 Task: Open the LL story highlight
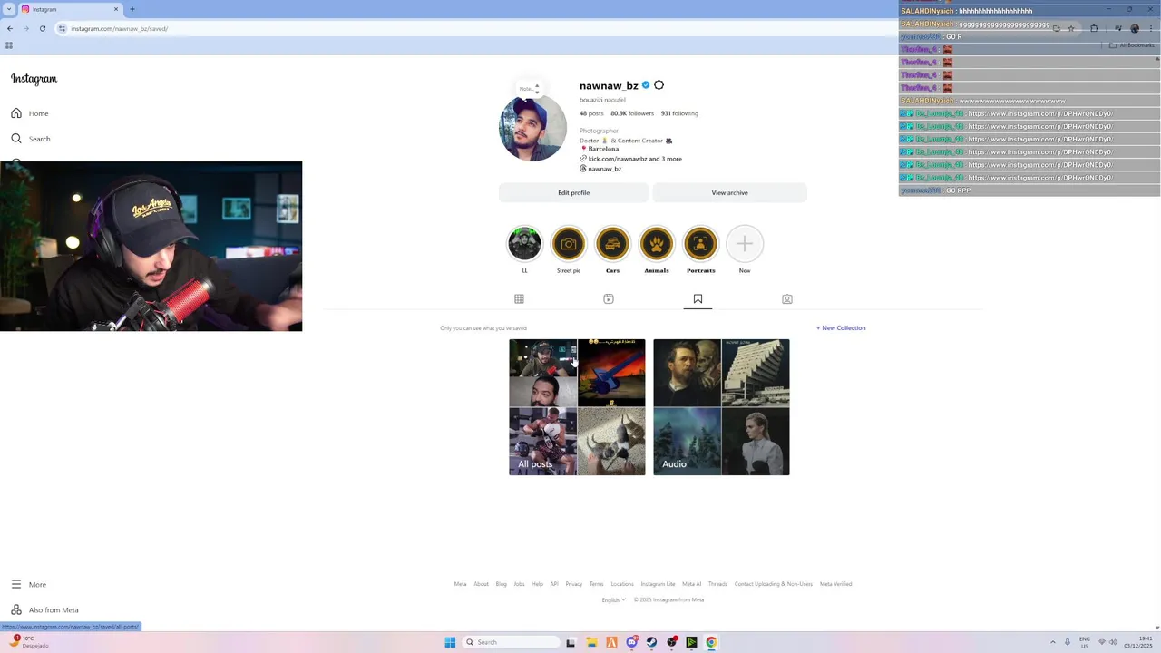[x=524, y=243]
